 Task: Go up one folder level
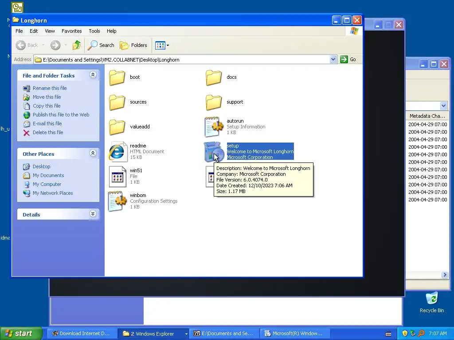point(77,45)
